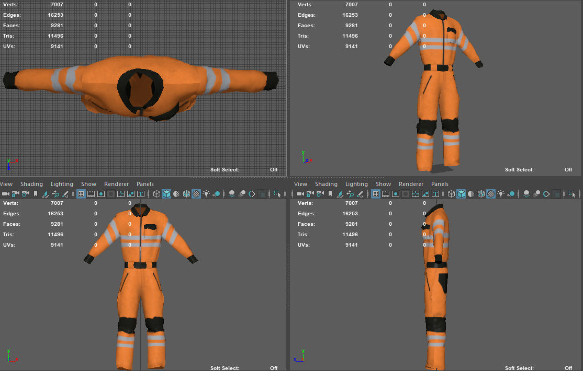Click Image Plane icon in front-view panel toolbar
The height and width of the screenshot is (371, 583).
coord(46,194)
